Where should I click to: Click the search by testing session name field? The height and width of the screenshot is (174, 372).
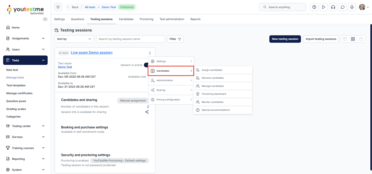130,39
